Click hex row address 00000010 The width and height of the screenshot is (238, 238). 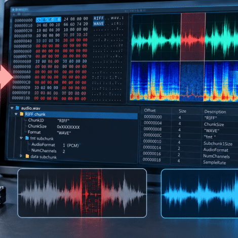[23, 26]
